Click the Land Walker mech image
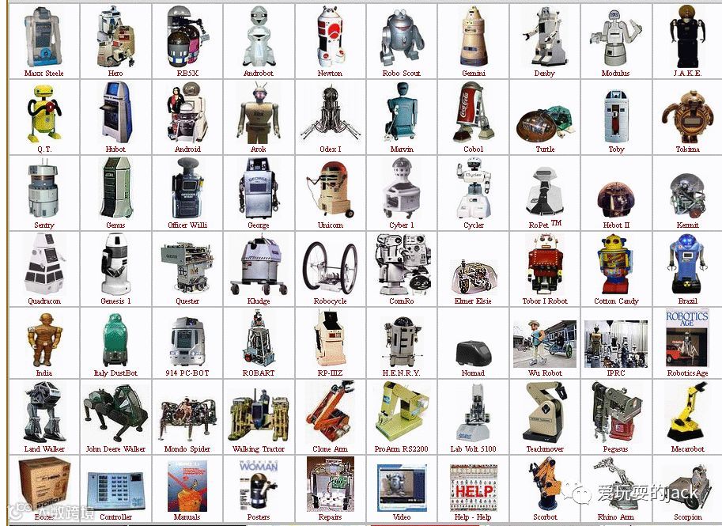 tap(43, 412)
